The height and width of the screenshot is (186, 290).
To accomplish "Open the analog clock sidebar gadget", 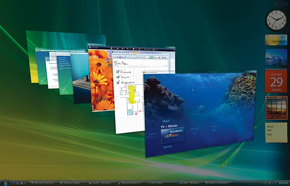I will 276,20.
